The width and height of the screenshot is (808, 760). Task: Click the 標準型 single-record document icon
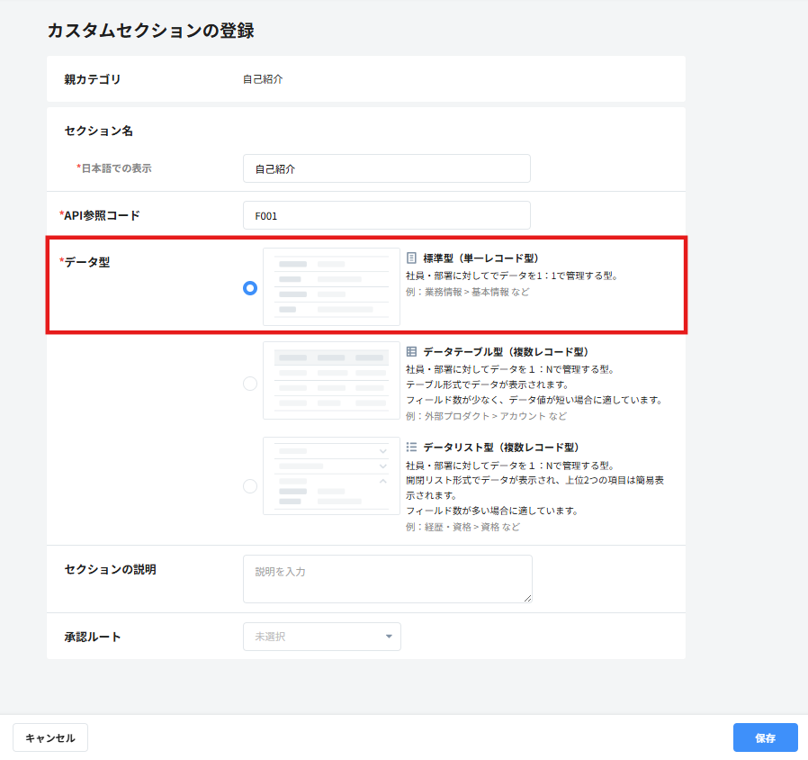point(411,258)
